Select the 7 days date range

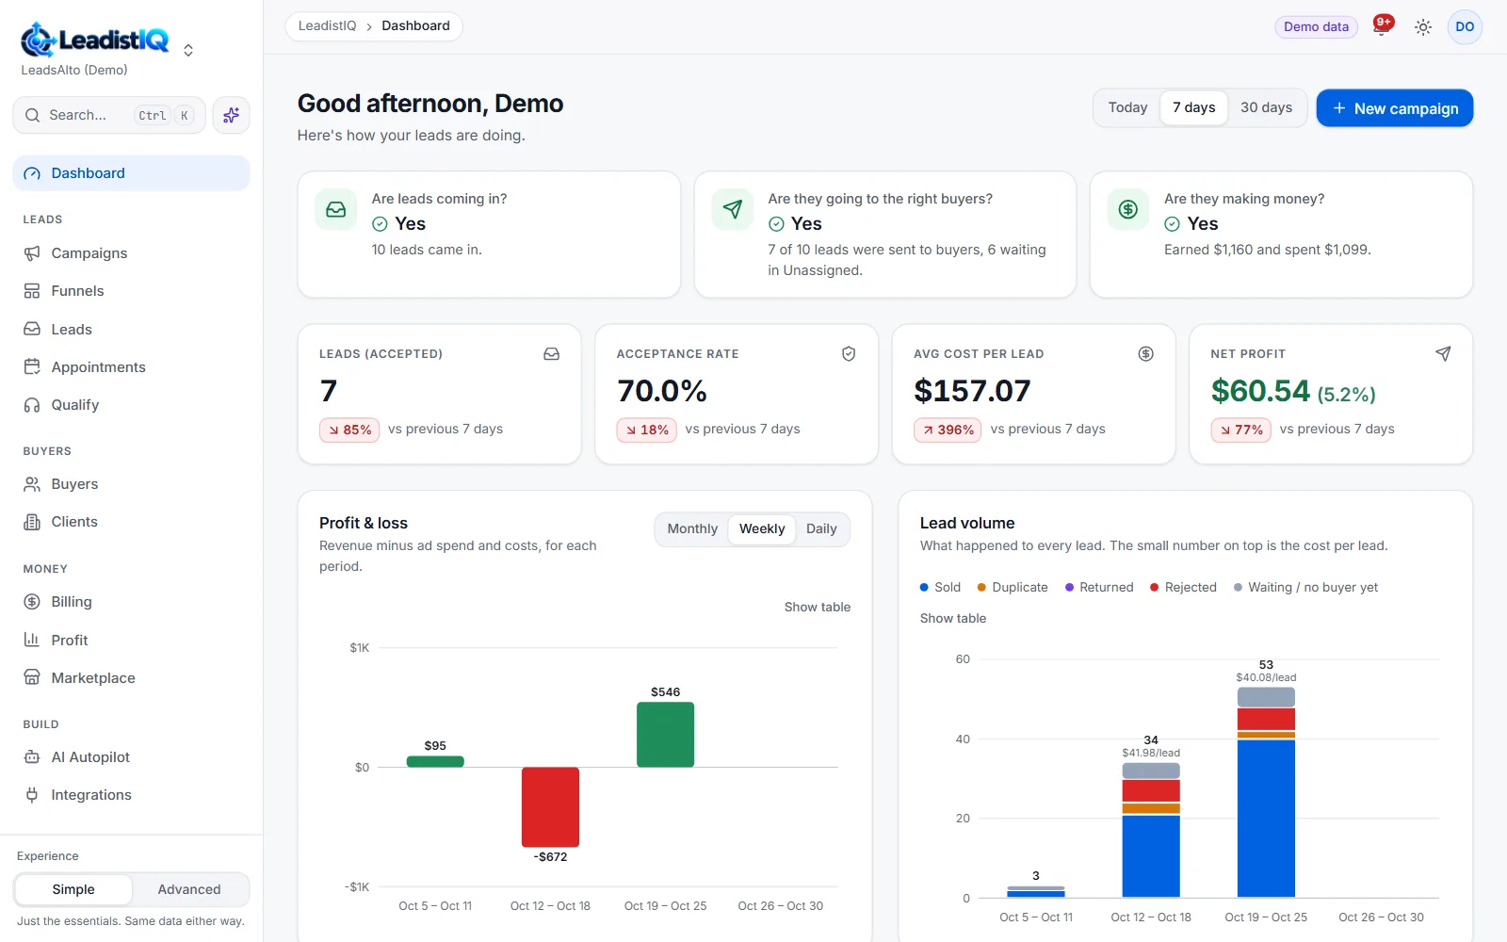click(1193, 107)
